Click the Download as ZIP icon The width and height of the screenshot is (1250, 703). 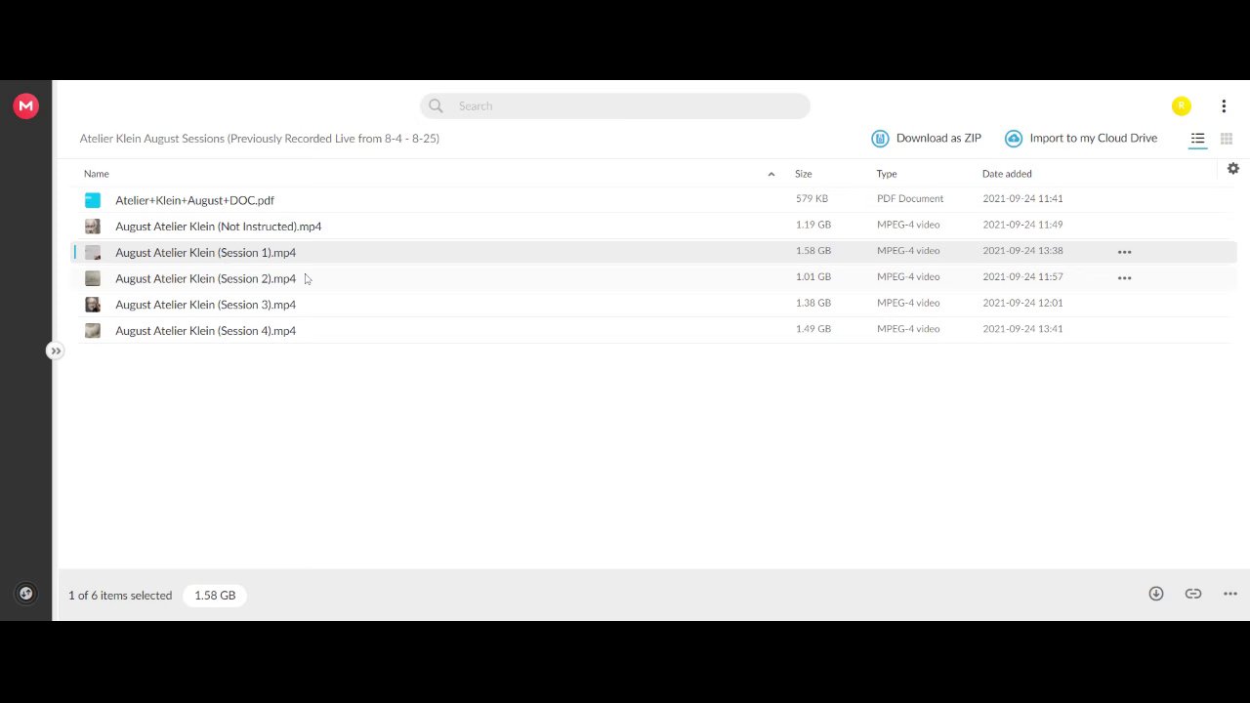(x=880, y=139)
